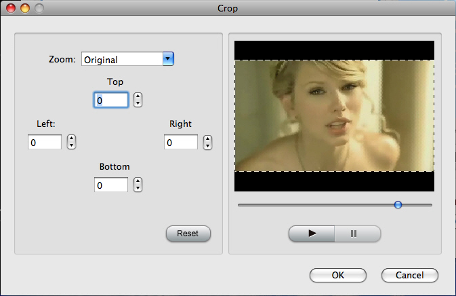Click the video preview frame

point(335,116)
